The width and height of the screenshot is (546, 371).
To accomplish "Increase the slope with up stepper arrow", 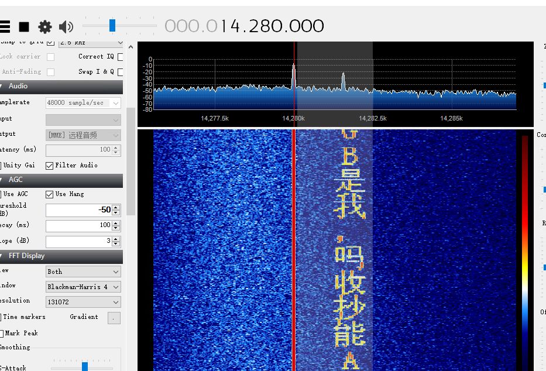I will pyautogui.click(x=116, y=238).
